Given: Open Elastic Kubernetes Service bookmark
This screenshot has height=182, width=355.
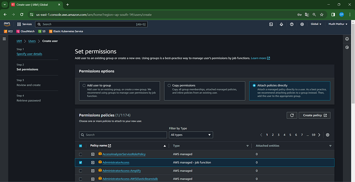Looking at the screenshot, I should (x=66, y=32).
